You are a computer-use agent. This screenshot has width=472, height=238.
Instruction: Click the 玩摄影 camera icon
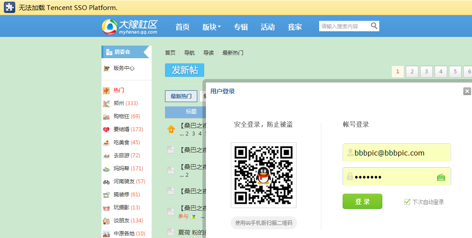point(106,208)
